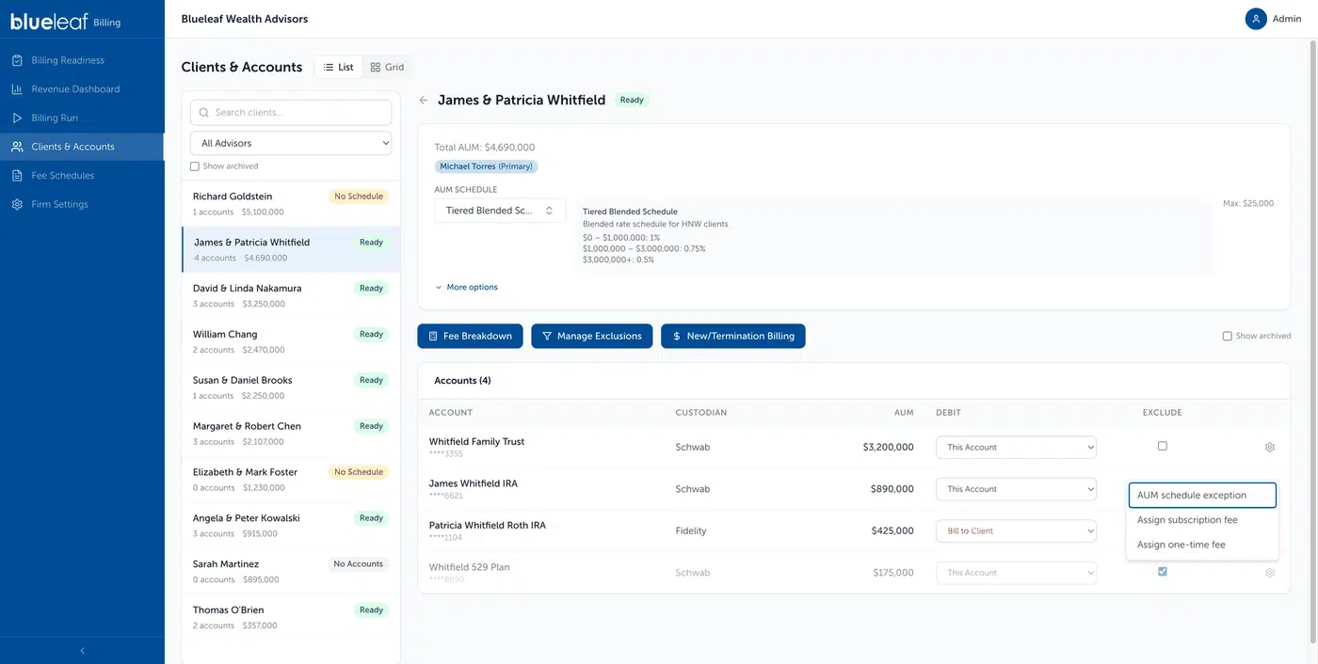This screenshot has width=1318, height=664.
Task: Click the blueleaf Billing logo
Action: point(66,22)
